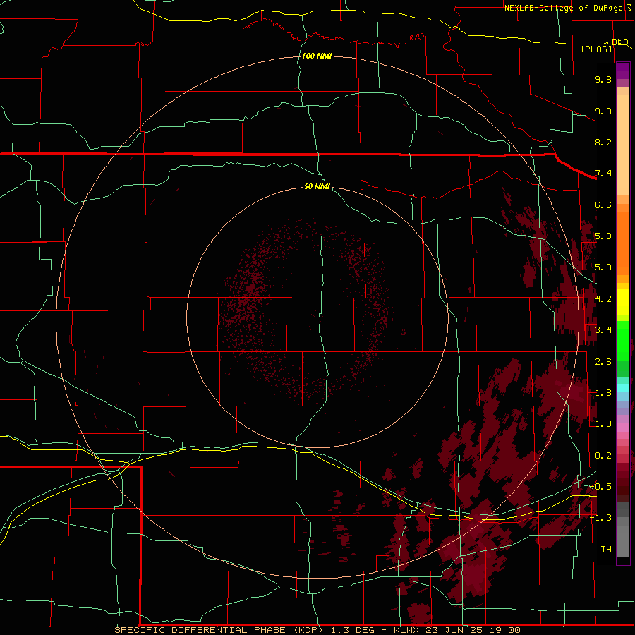Click the cyan band in the color bar
The height and width of the screenshot is (635, 635).
(x=623, y=388)
